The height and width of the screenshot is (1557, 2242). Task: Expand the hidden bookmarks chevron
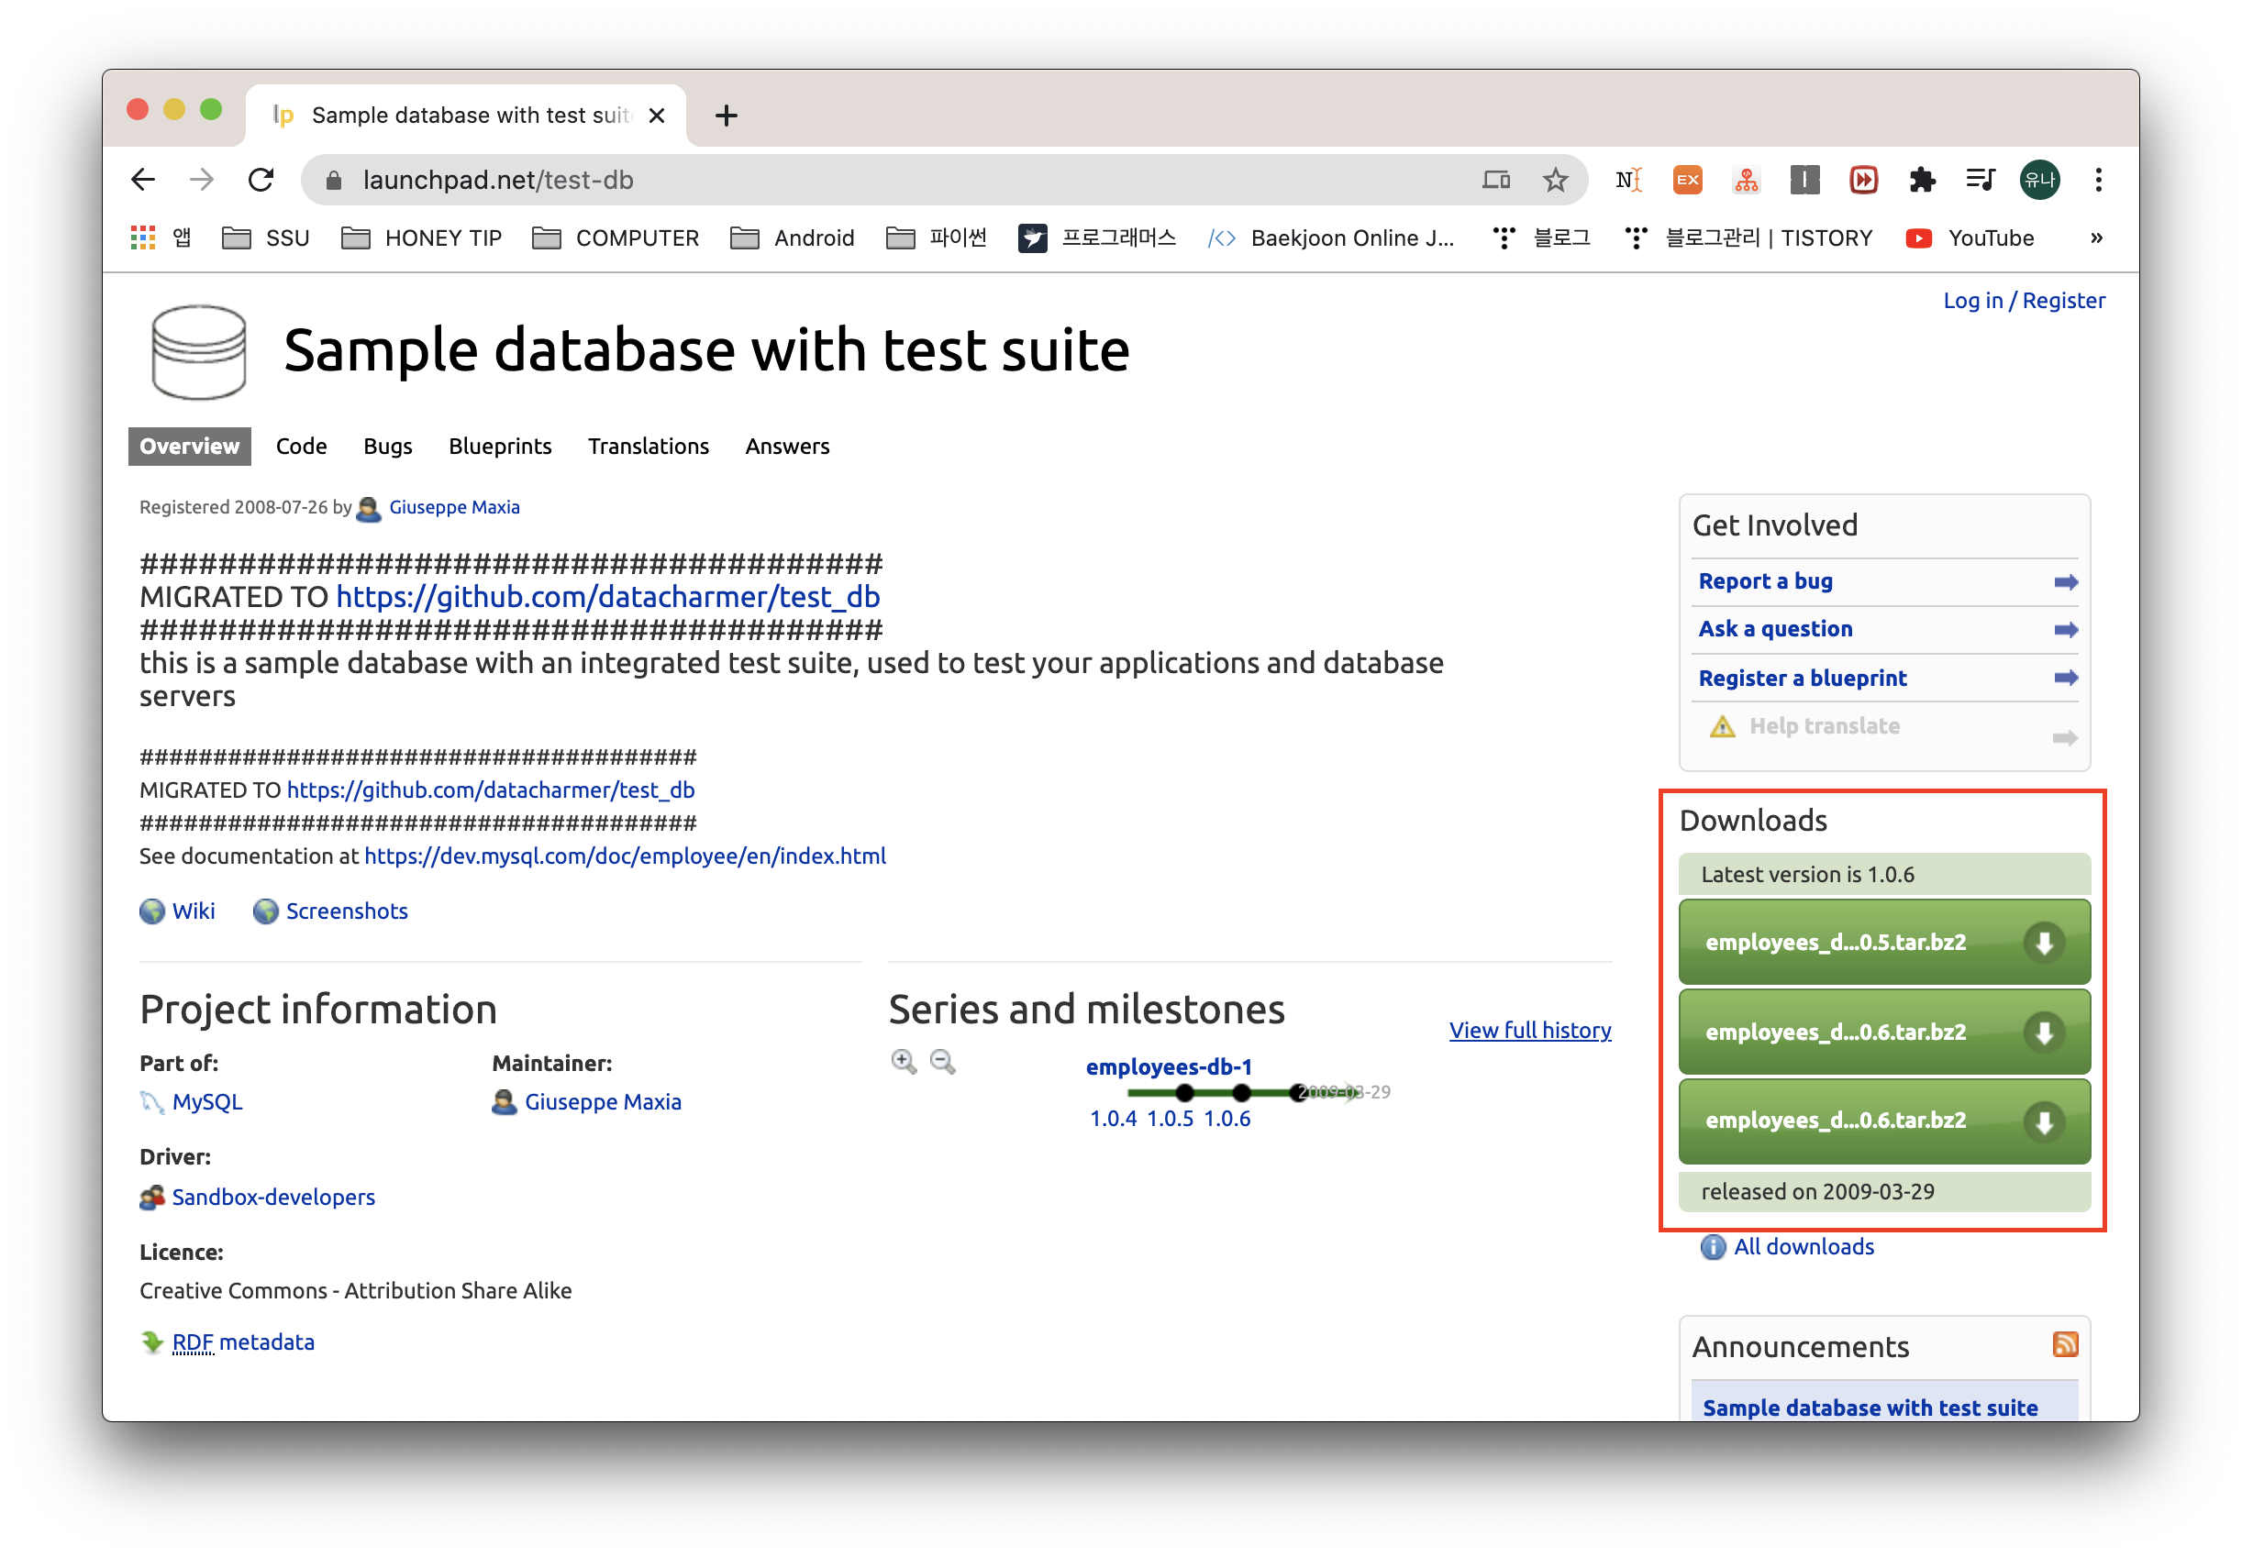pos(2095,238)
